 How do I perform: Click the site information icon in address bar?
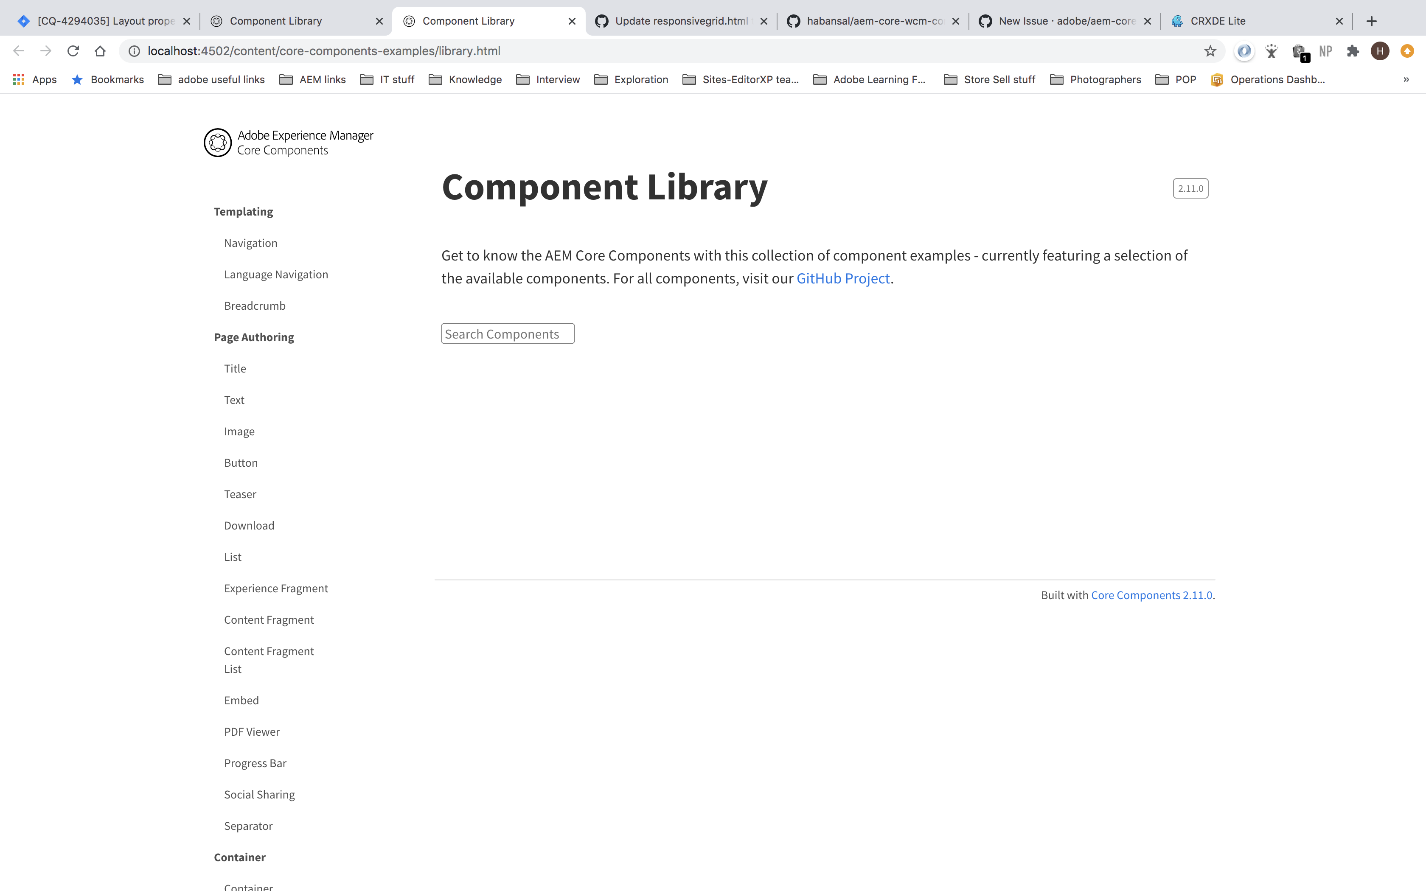tap(135, 51)
